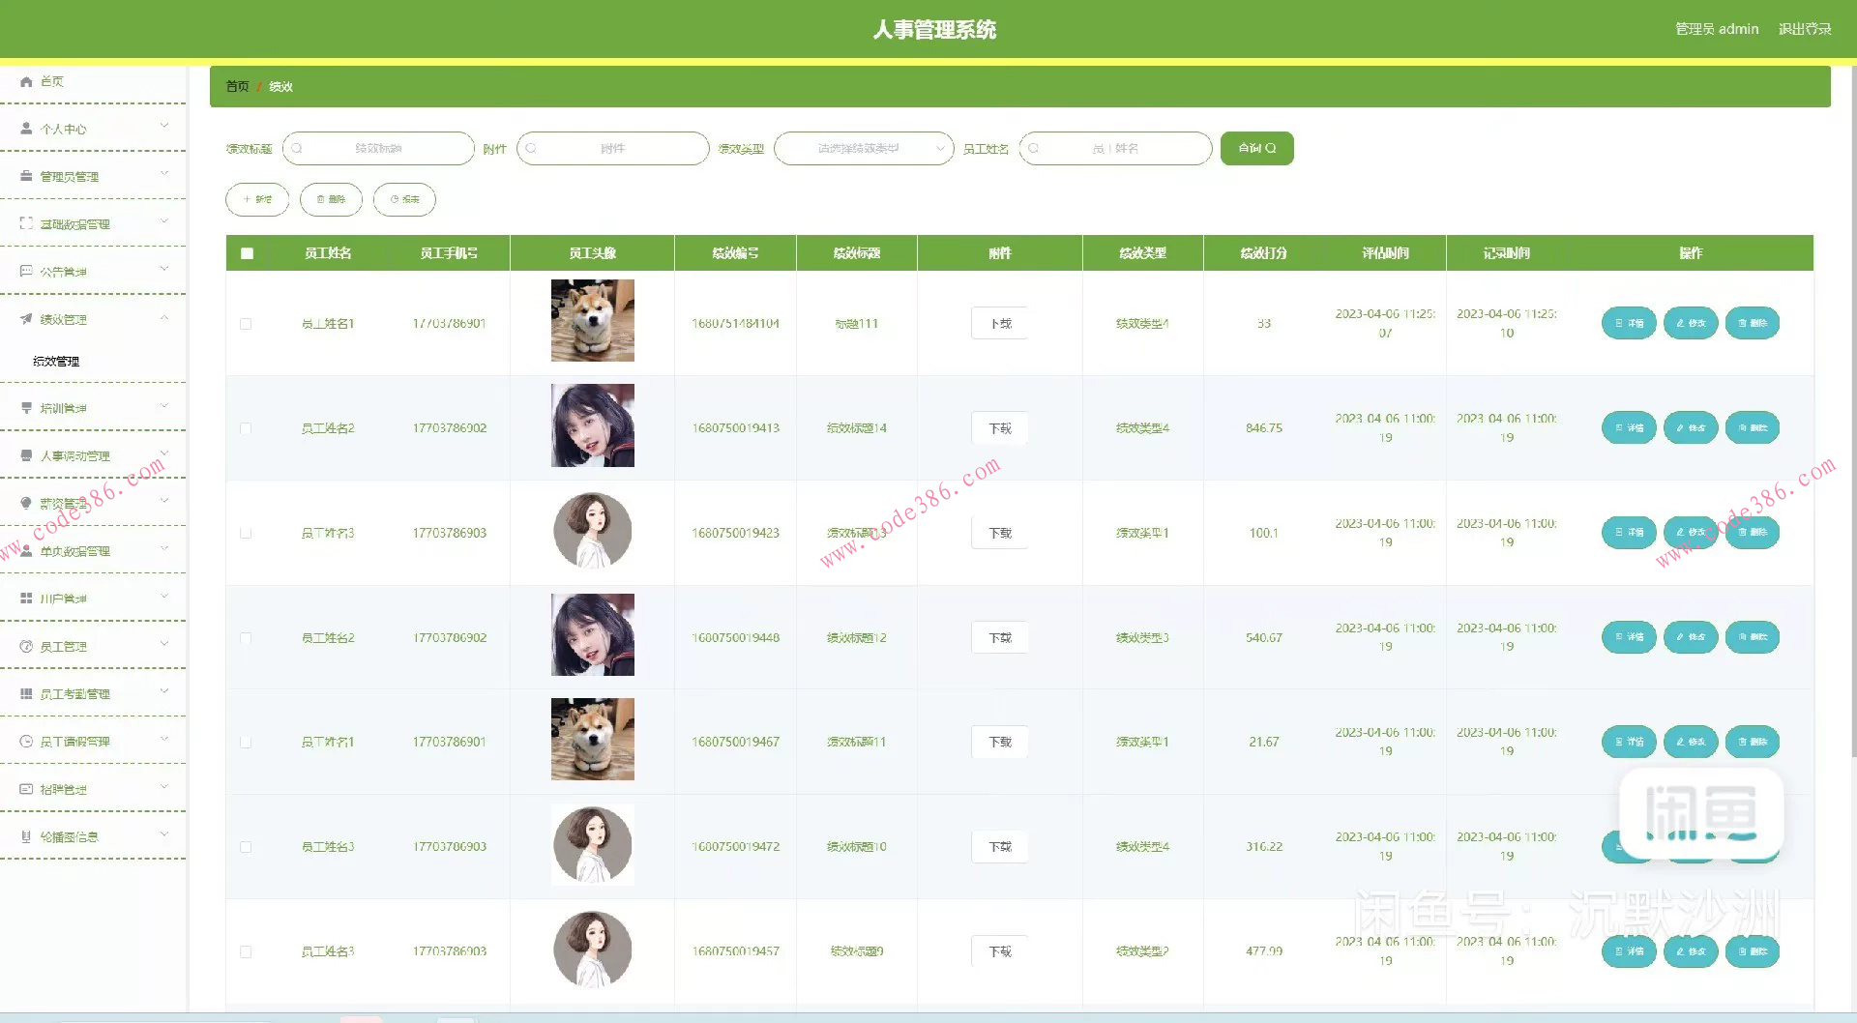Click the icon beside 轮播图信息
The image size is (1857, 1023).
[x=26, y=836]
